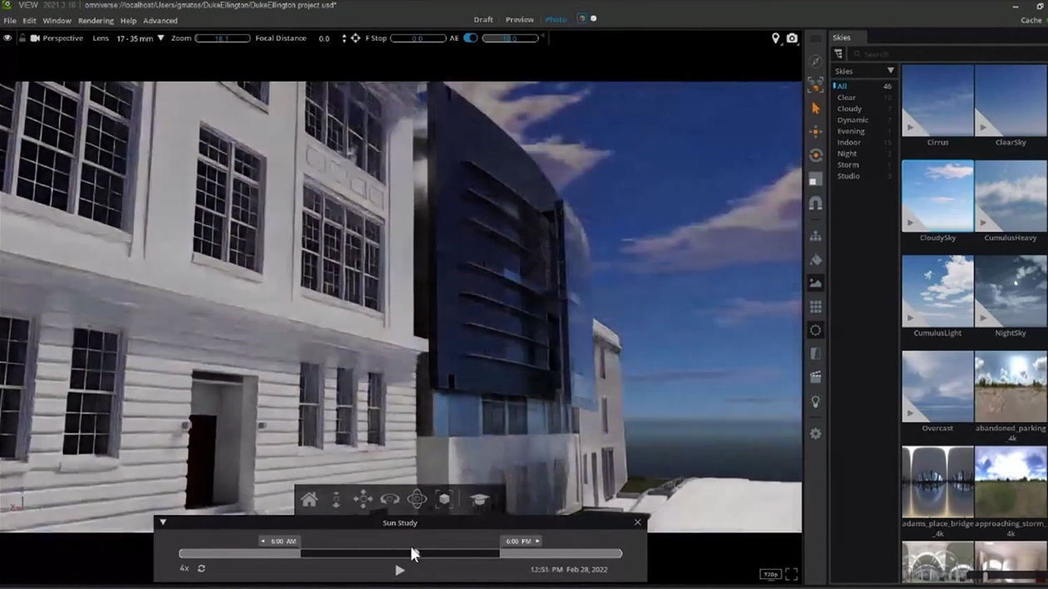Toggle the eye visibility icon in camera toolbar
1048x589 pixels.
pos(8,38)
